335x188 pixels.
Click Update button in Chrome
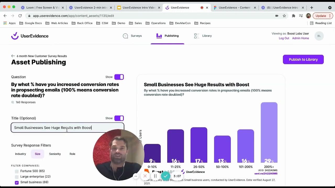click(x=321, y=16)
